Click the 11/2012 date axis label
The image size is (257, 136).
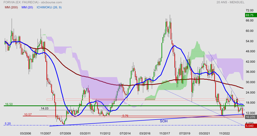click(x=105, y=133)
